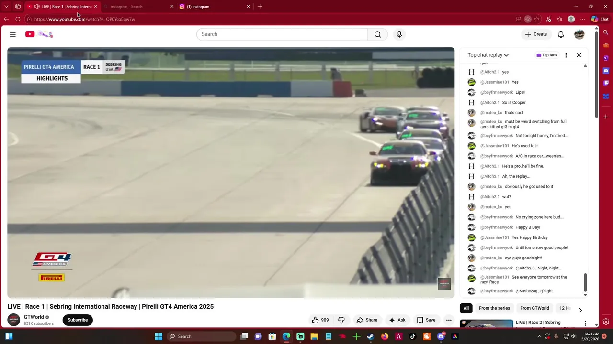This screenshot has height=344, width=613.
Task: Show hidden system tray icons chevron
Action: pos(540,336)
